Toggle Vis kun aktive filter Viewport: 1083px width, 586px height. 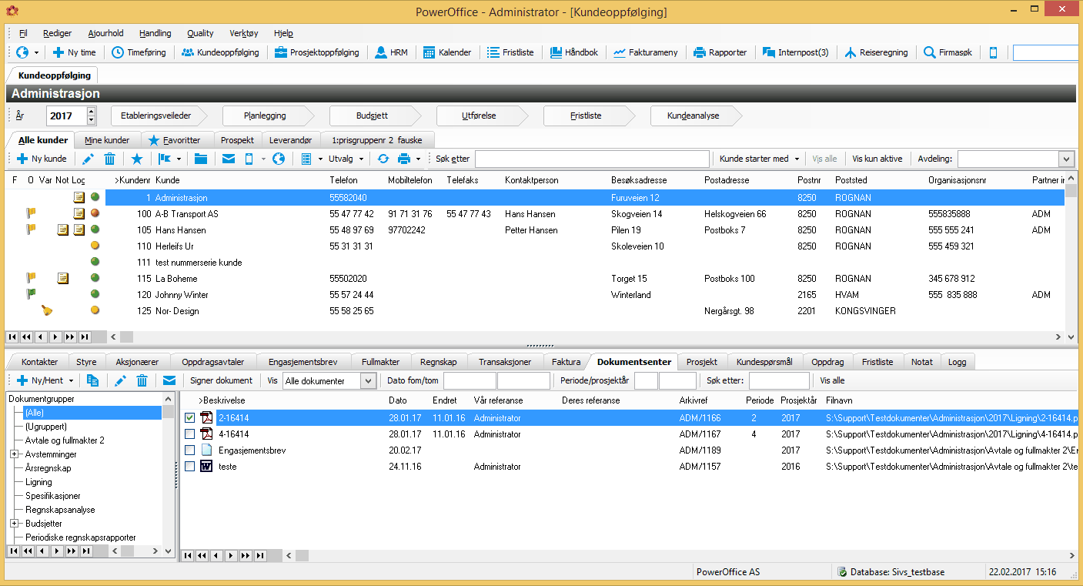pos(877,159)
